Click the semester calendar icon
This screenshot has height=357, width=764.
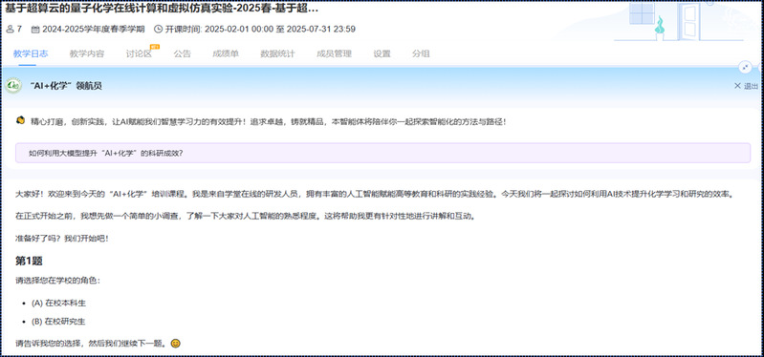(x=35, y=30)
